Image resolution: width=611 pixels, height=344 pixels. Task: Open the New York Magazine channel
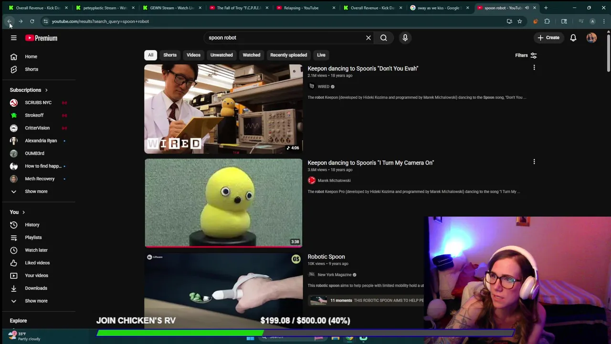click(x=334, y=275)
